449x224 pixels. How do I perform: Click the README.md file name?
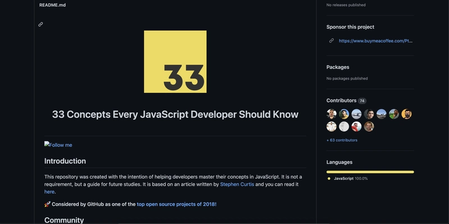(52, 5)
